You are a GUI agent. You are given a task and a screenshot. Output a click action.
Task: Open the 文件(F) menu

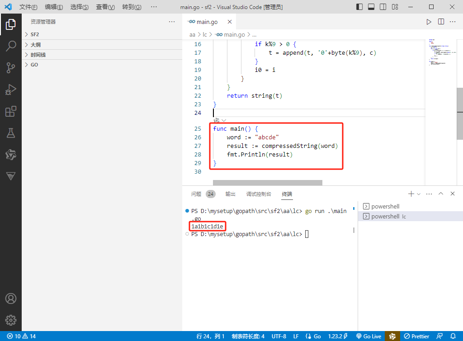click(28, 7)
